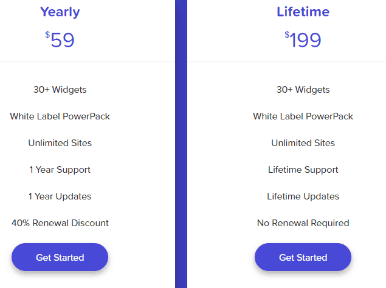Click Unlimited Sites under Lifetime plan

(303, 143)
